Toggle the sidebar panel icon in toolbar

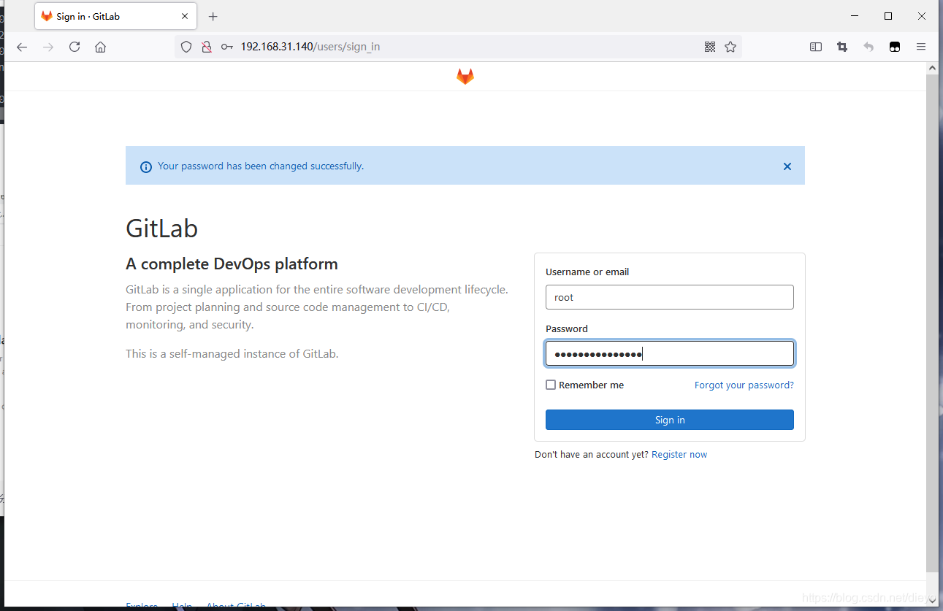(x=816, y=47)
